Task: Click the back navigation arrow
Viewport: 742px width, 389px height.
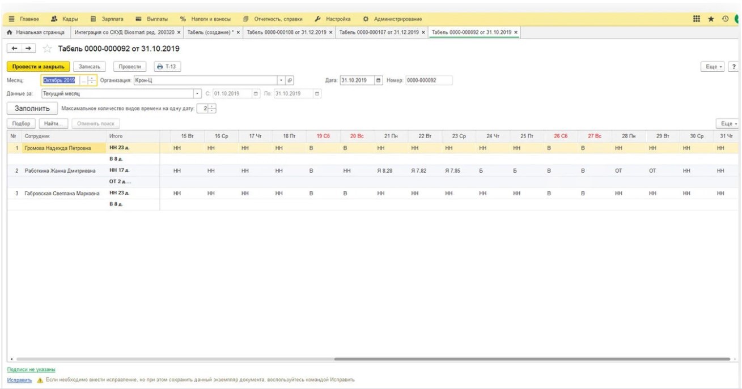Action: click(x=15, y=49)
